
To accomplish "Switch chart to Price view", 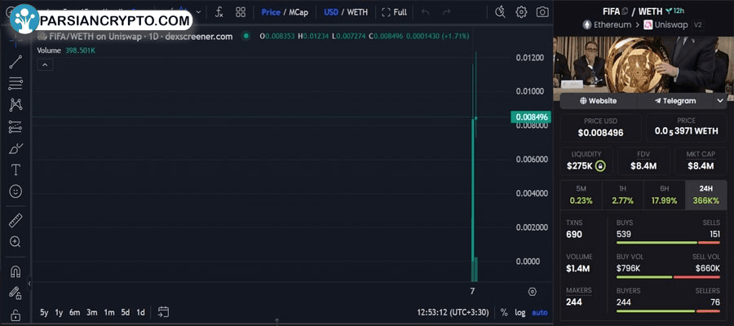I will [271, 12].
